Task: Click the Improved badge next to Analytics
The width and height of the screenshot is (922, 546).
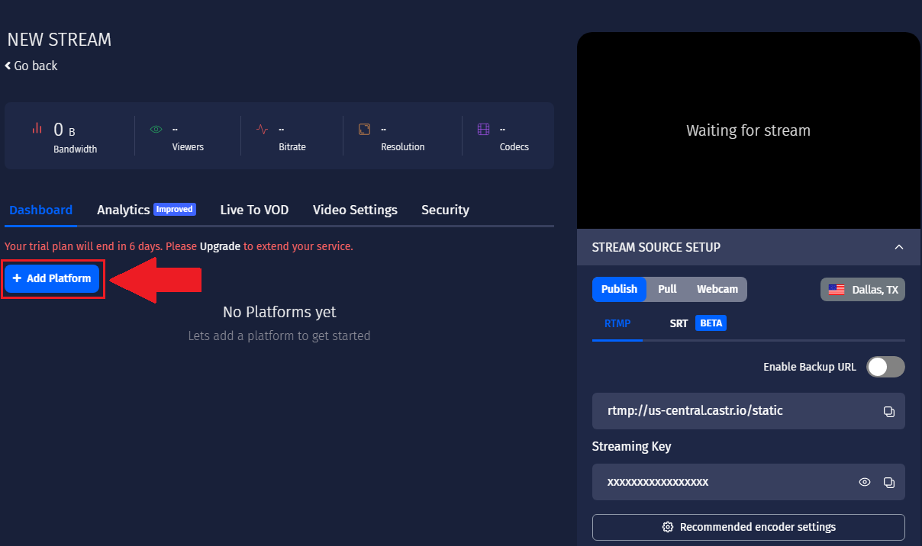Action: [175, 209]
